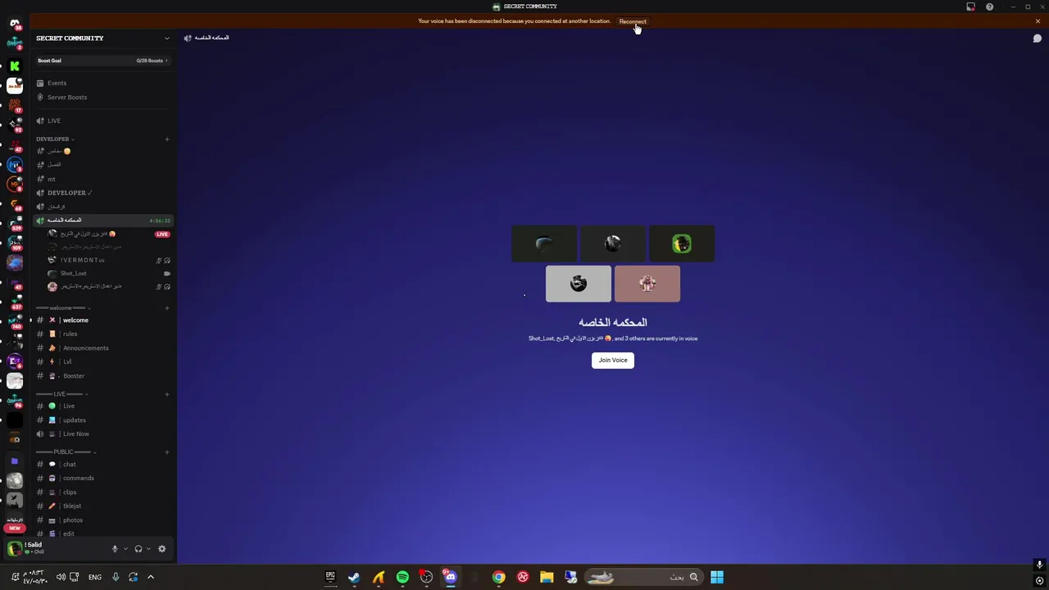Open Spotify from the taskbar
The image size is (1049, 590).
(x=402, y=577)
